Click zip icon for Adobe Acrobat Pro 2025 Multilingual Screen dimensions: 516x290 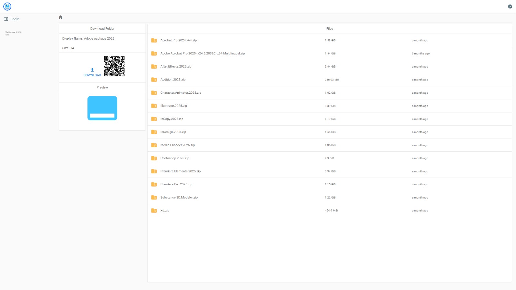pyautogui.click(x=154, y=53)
